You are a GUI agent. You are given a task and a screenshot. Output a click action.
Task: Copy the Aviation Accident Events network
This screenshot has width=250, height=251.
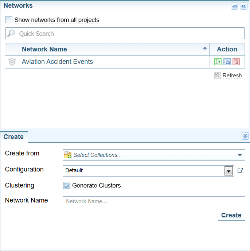tap(227, 62)
